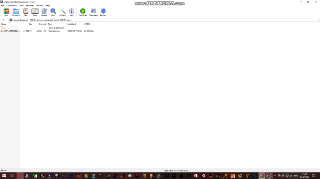
Task: Switch ENG input language indicator
Action: coord(296,176)
